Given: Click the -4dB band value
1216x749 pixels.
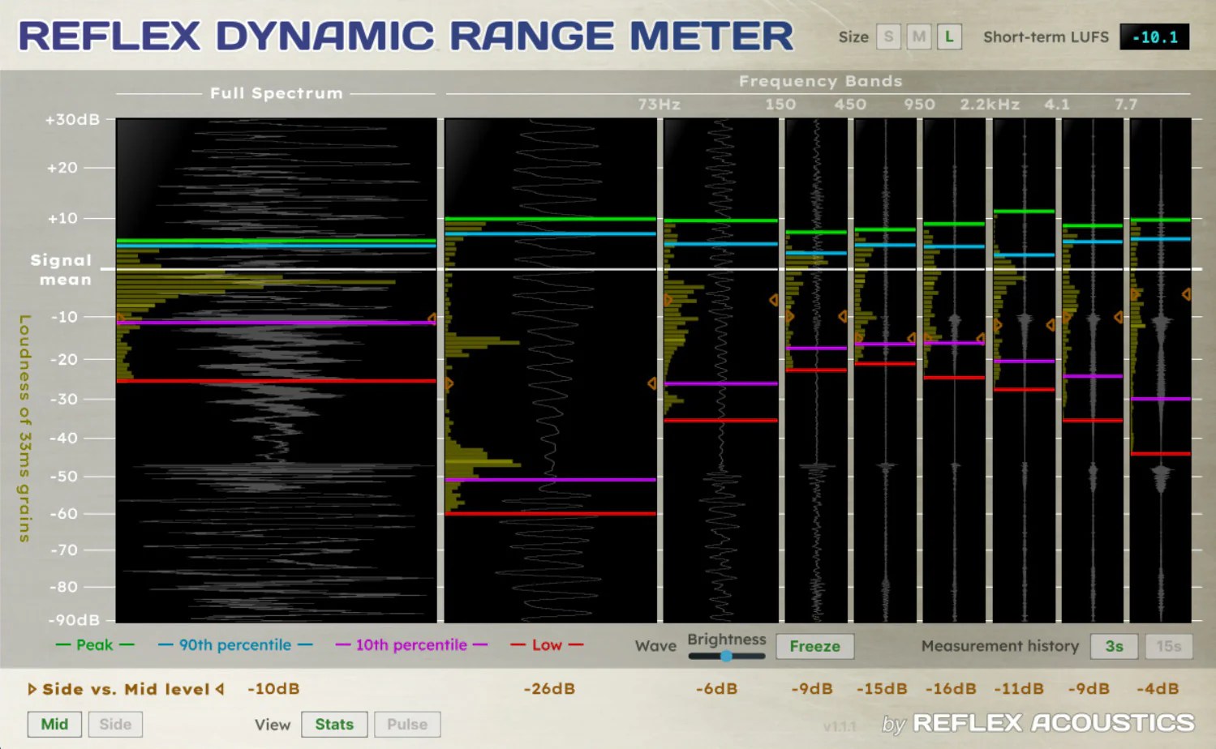Looking at the screenshot, I should [1158, 689].
